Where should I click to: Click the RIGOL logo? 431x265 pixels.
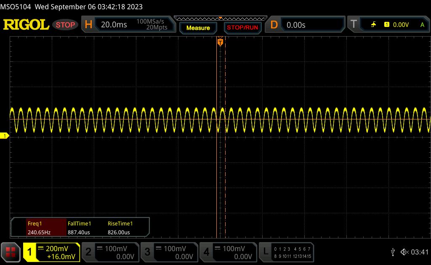pos(26,25)
